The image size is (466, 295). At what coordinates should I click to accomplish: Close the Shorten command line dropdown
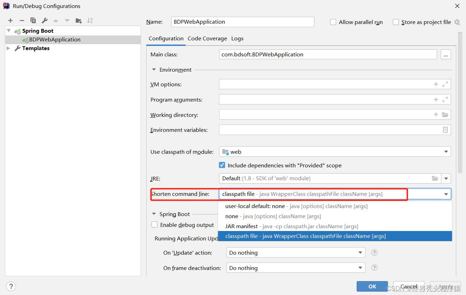click(x=446, y=194)
